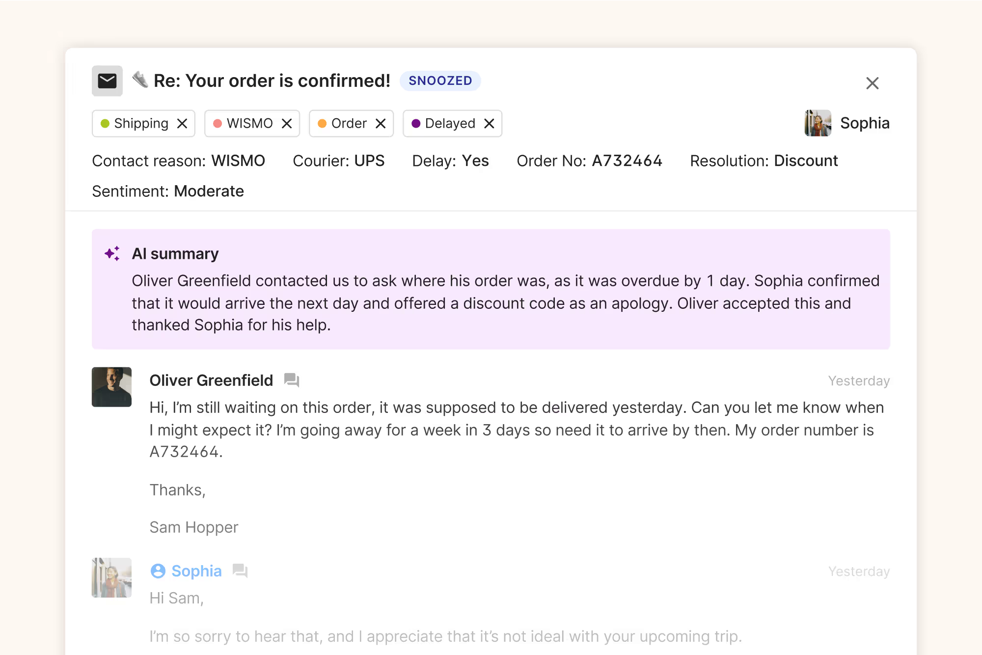The height and width of the screenshot is (655, 982).
Task: Click the chat icon beside Oliver Greenfield
Action: coord(292,380)
